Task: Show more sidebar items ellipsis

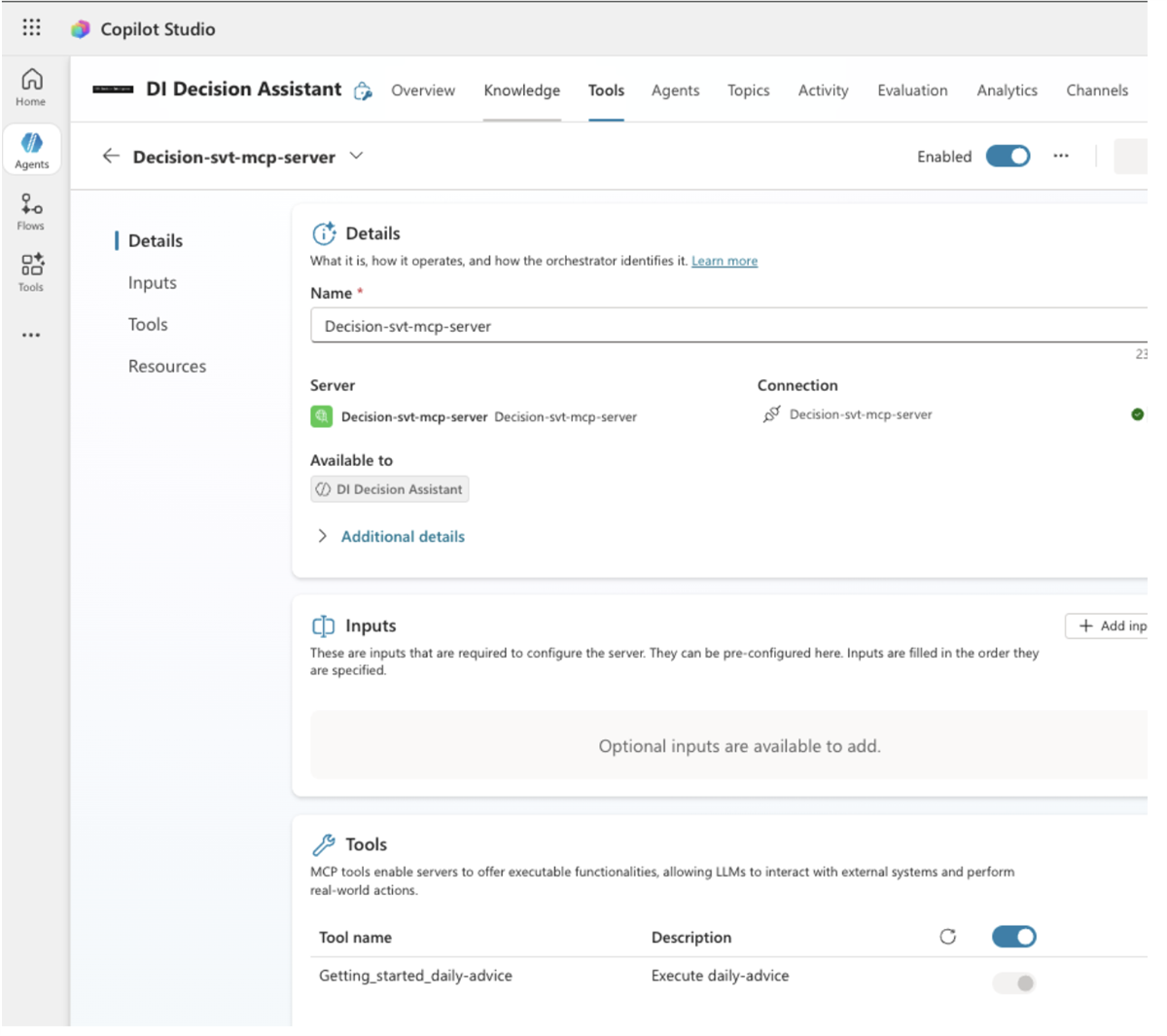Action: (x=31, y=335)
